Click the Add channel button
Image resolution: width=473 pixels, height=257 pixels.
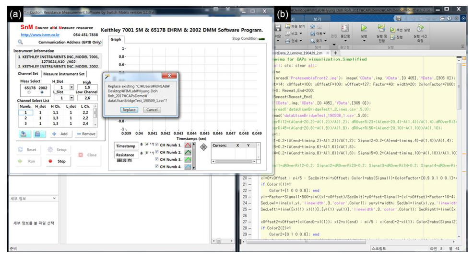pos(60,134)
